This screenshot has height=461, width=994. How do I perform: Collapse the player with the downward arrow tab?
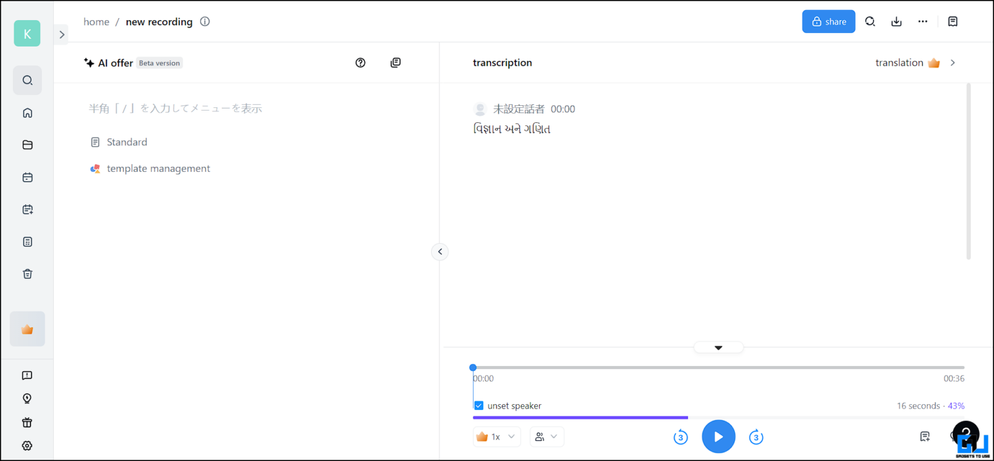click(x=718, y=347)
